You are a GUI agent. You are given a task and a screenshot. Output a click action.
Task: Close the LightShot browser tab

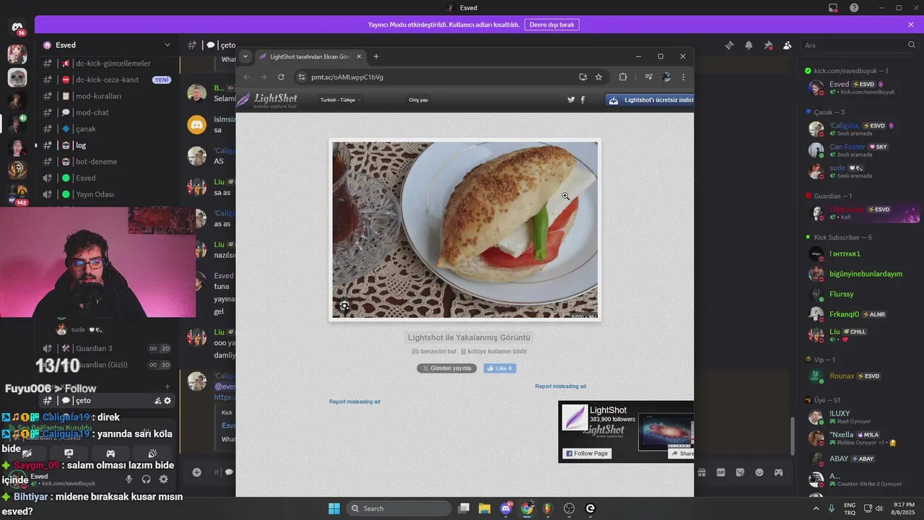359,56
